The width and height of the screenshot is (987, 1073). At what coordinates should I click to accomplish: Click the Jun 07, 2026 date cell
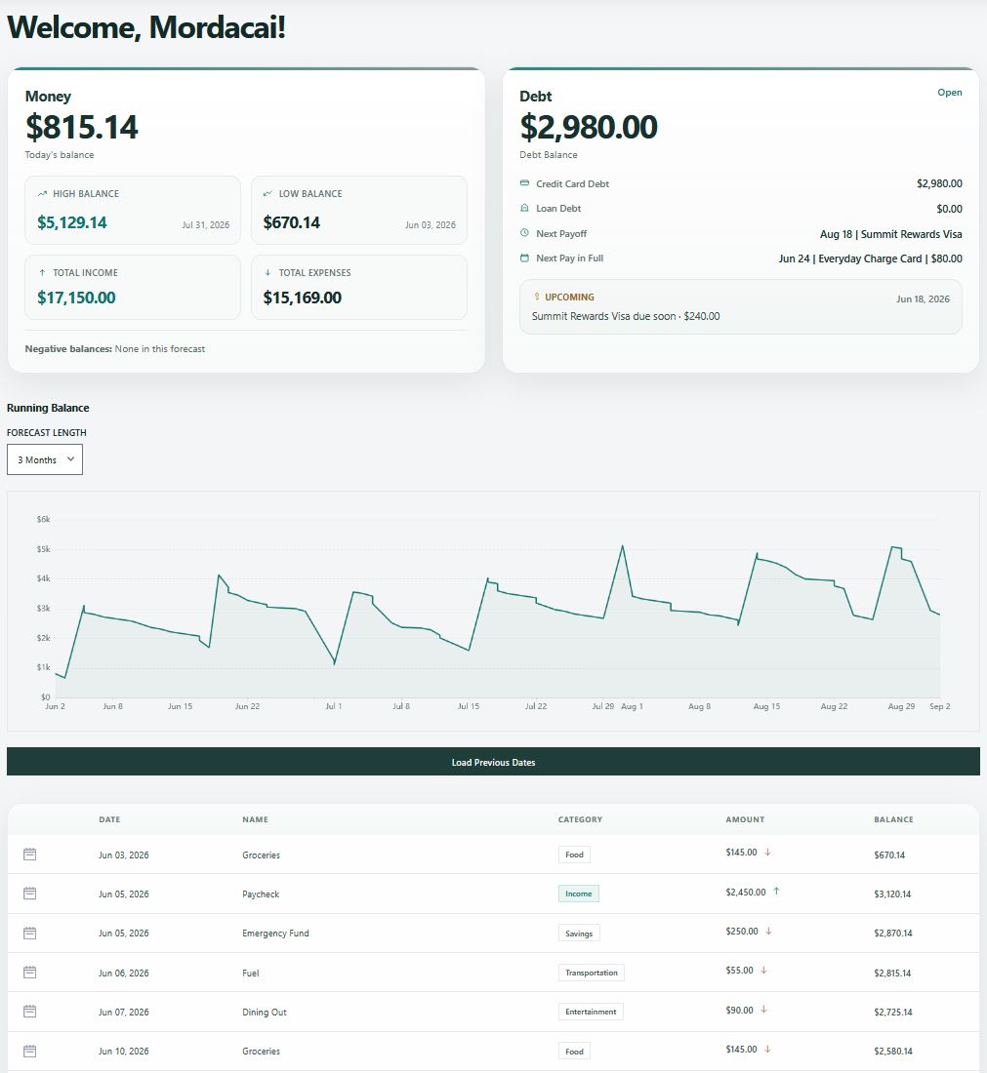click(x=123, y=1013)
